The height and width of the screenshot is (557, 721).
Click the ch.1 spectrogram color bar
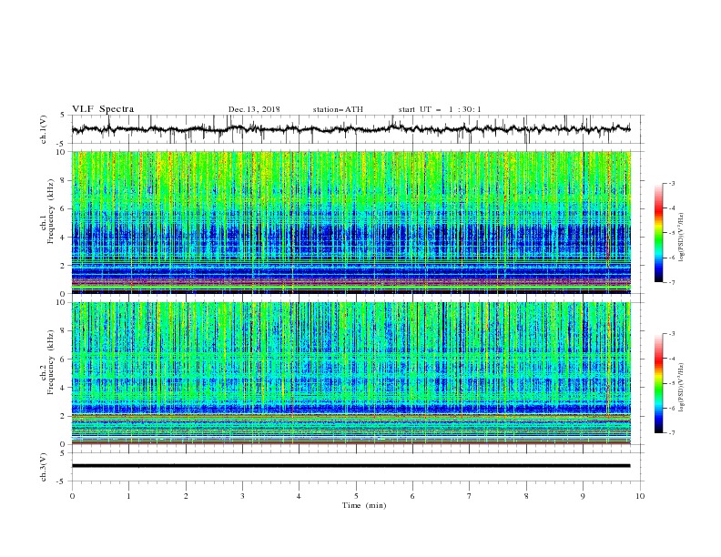[x=658, y=233]
